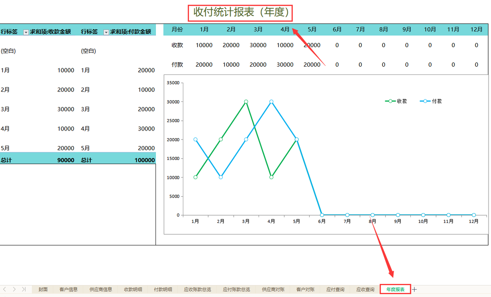
Task: Open the 供应商信息 sheet tab
Action: coord(101,289)
